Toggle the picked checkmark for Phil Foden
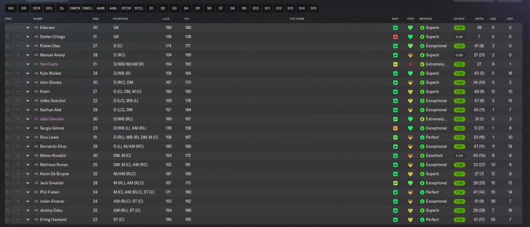The height and width of the screenshot is (227, 530). (7, 192)
